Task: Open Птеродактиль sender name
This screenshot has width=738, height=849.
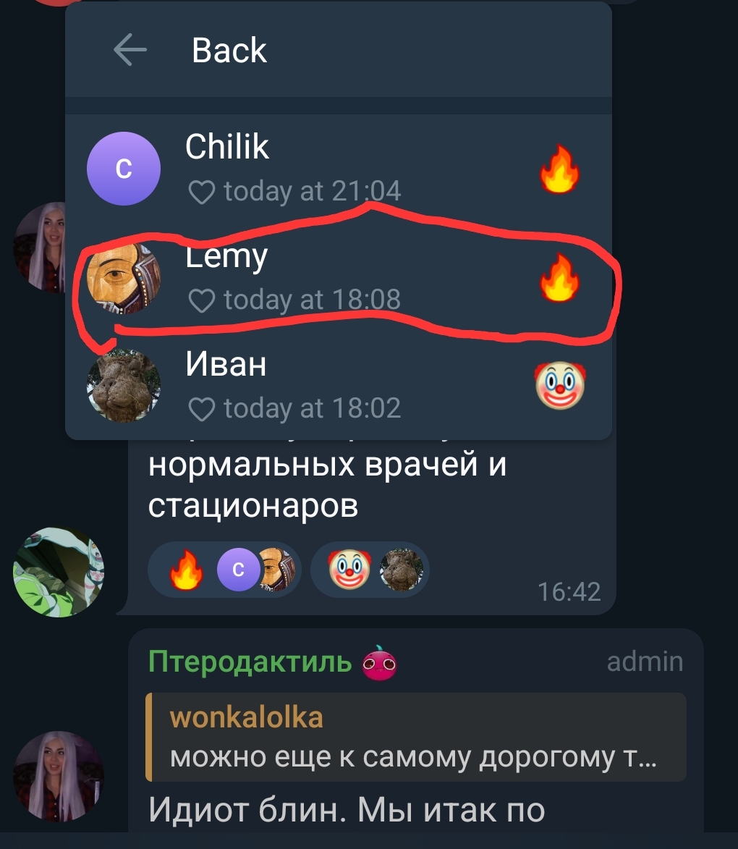Action: point(250,661)
